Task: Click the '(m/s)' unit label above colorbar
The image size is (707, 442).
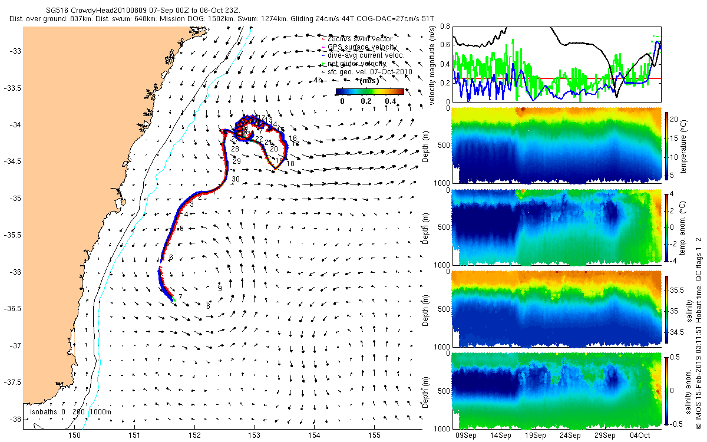Action: coord(369,81)
